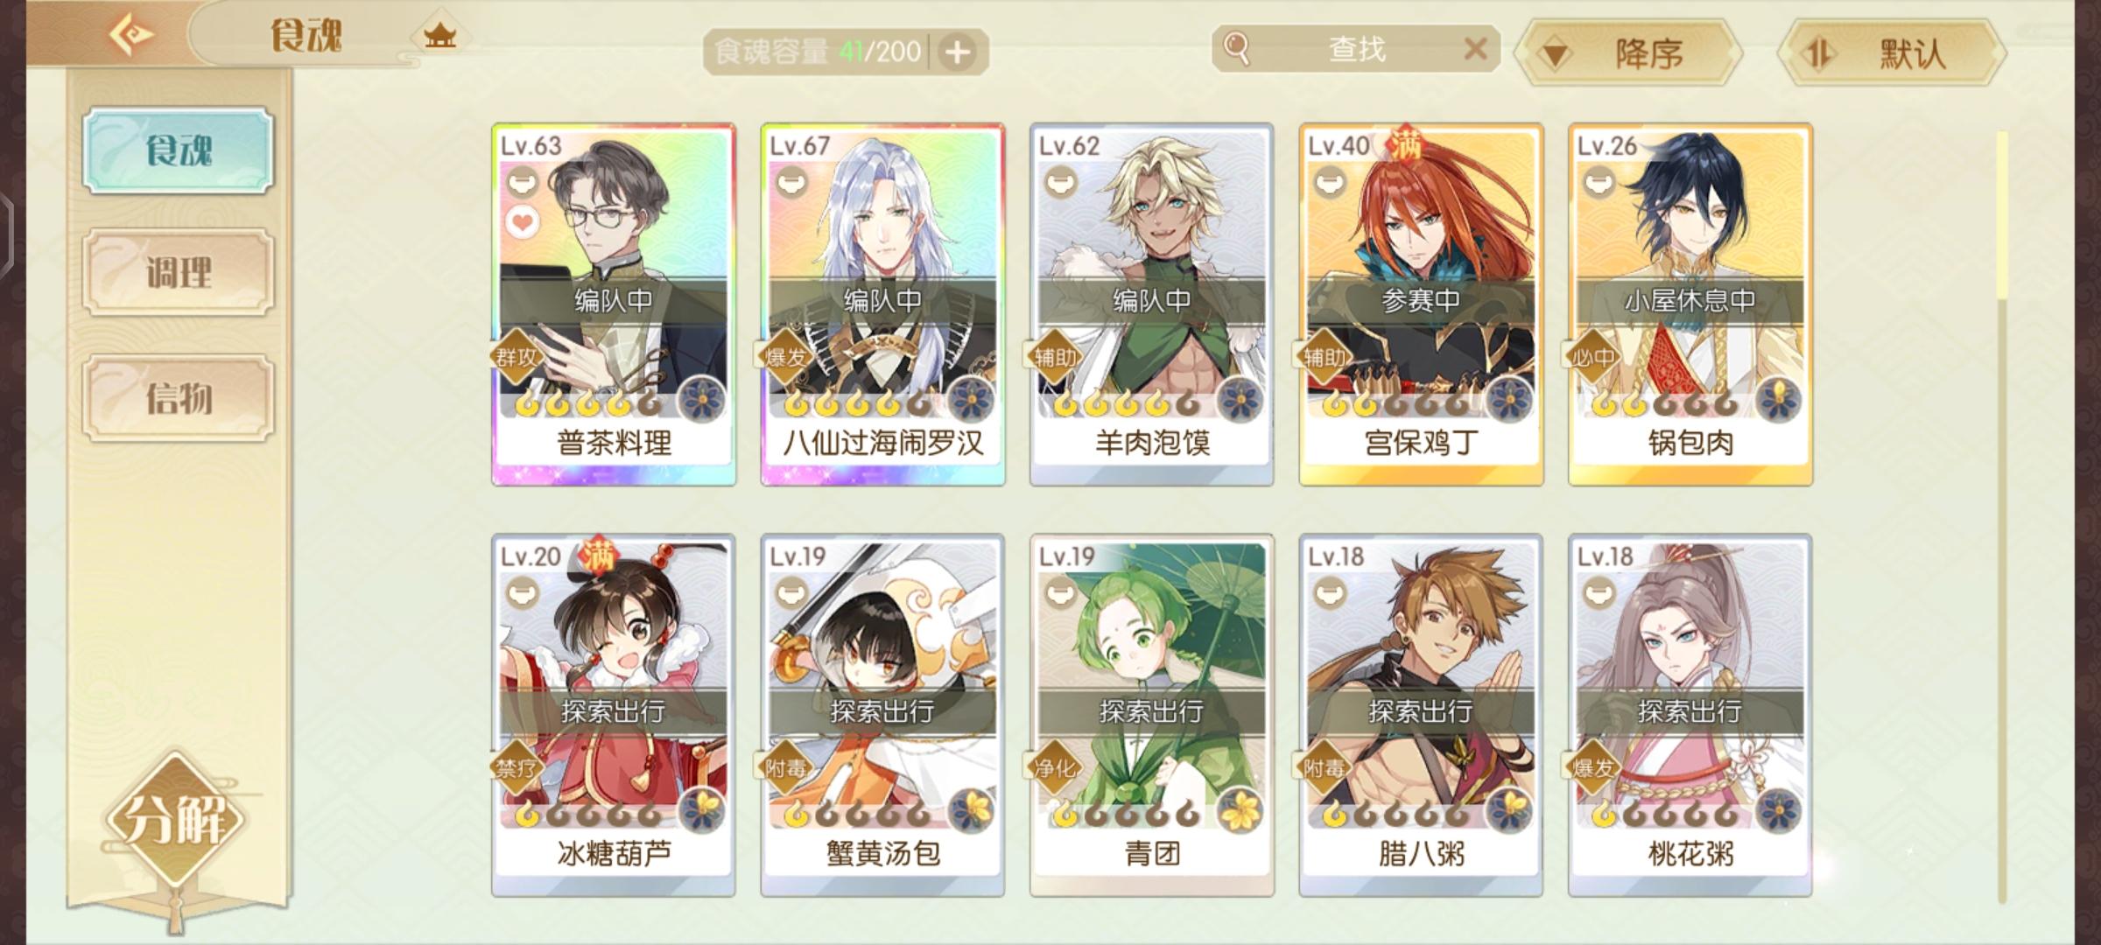Click the vertical scrollbar on the right

click(x=2001, y=516)
